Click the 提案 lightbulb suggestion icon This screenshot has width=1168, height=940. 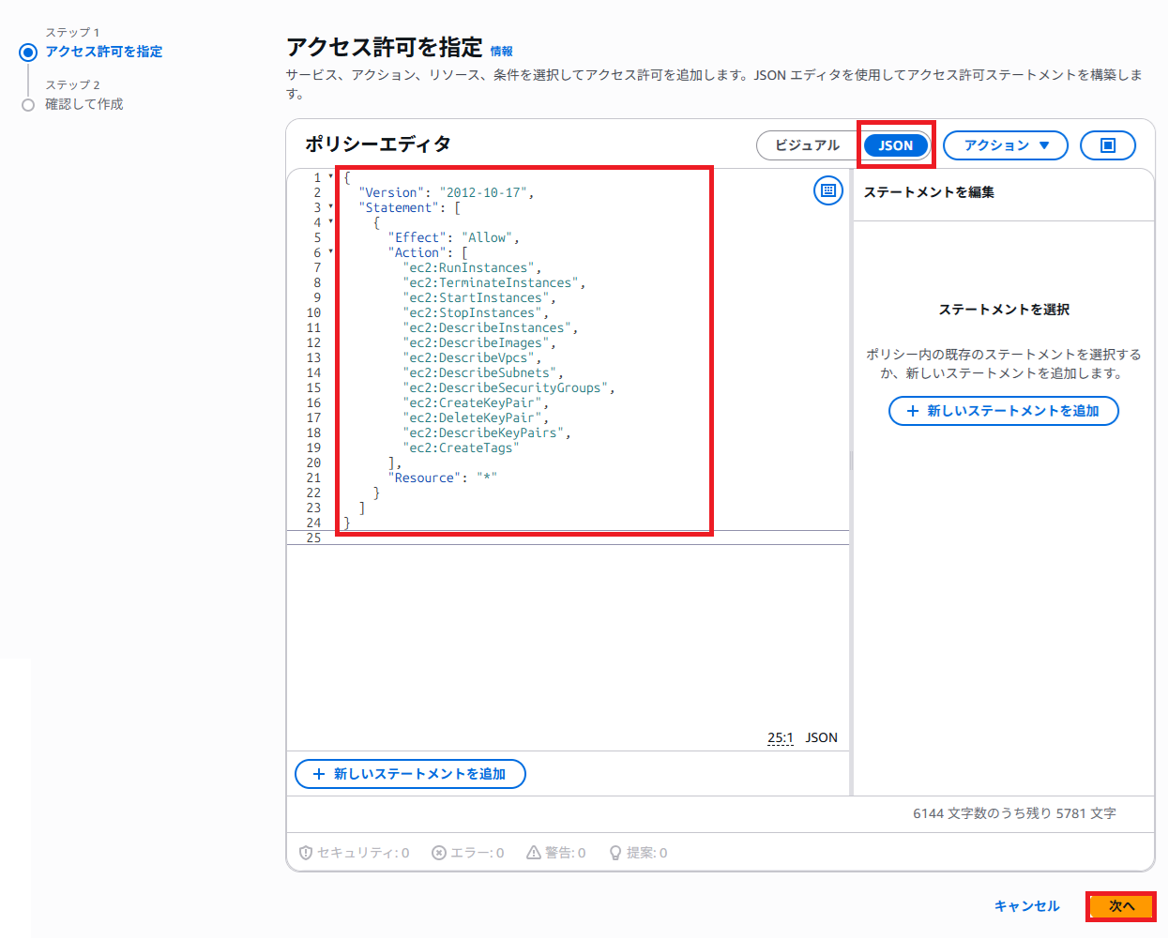(615, 853)
